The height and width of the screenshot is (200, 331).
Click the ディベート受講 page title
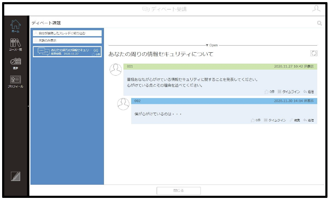pos(165,9)
